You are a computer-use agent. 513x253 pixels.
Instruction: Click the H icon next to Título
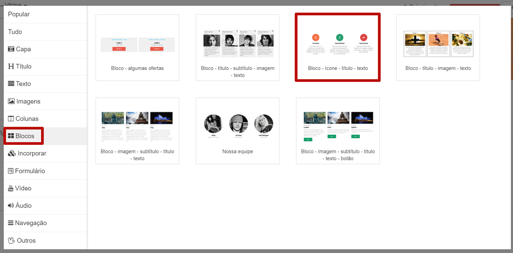click(x=11, y=67)
